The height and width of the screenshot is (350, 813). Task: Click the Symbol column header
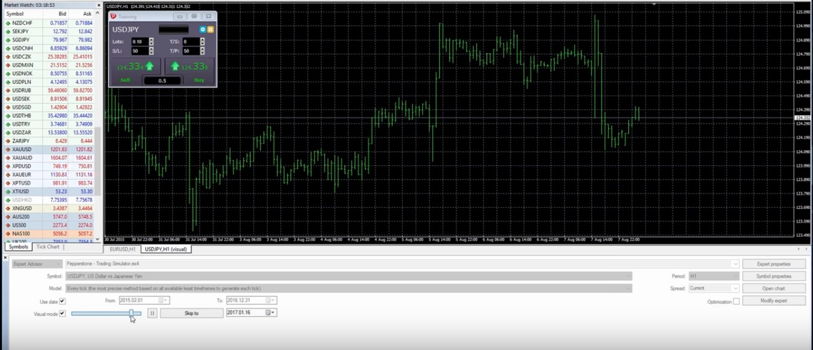(22, 13)
